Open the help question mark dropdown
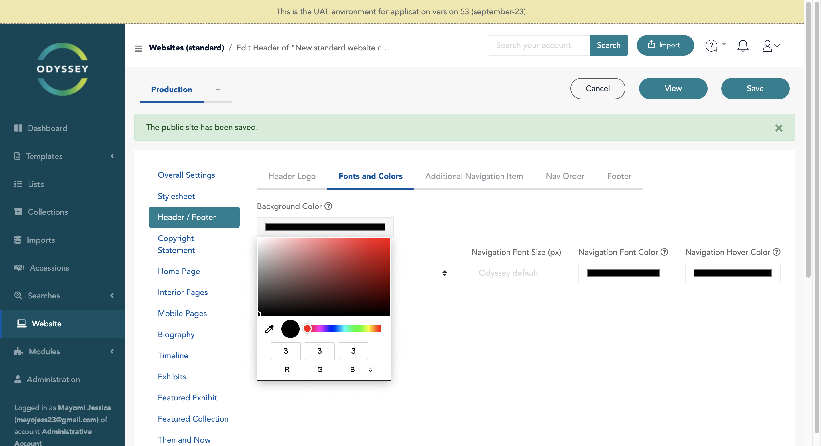821x446 pixels. (715, 46)
